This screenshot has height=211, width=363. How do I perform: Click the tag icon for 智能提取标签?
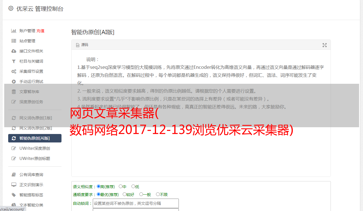pyautogui.click(x=14, y=195)
